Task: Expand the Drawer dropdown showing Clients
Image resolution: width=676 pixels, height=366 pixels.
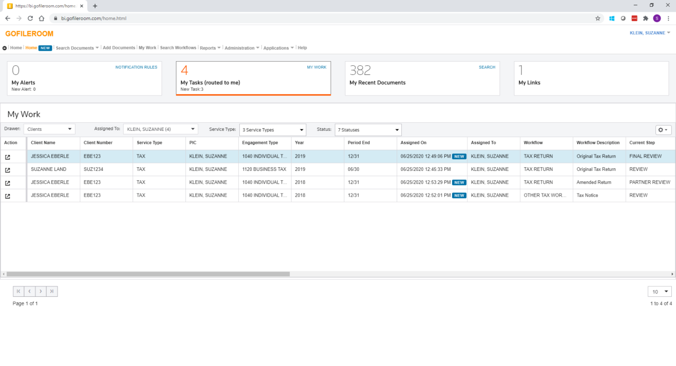Action: [50, 129]
